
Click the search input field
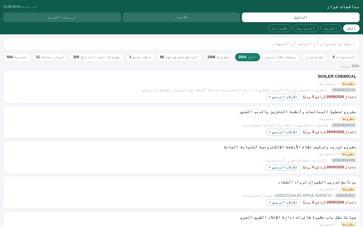pos(181,44)
